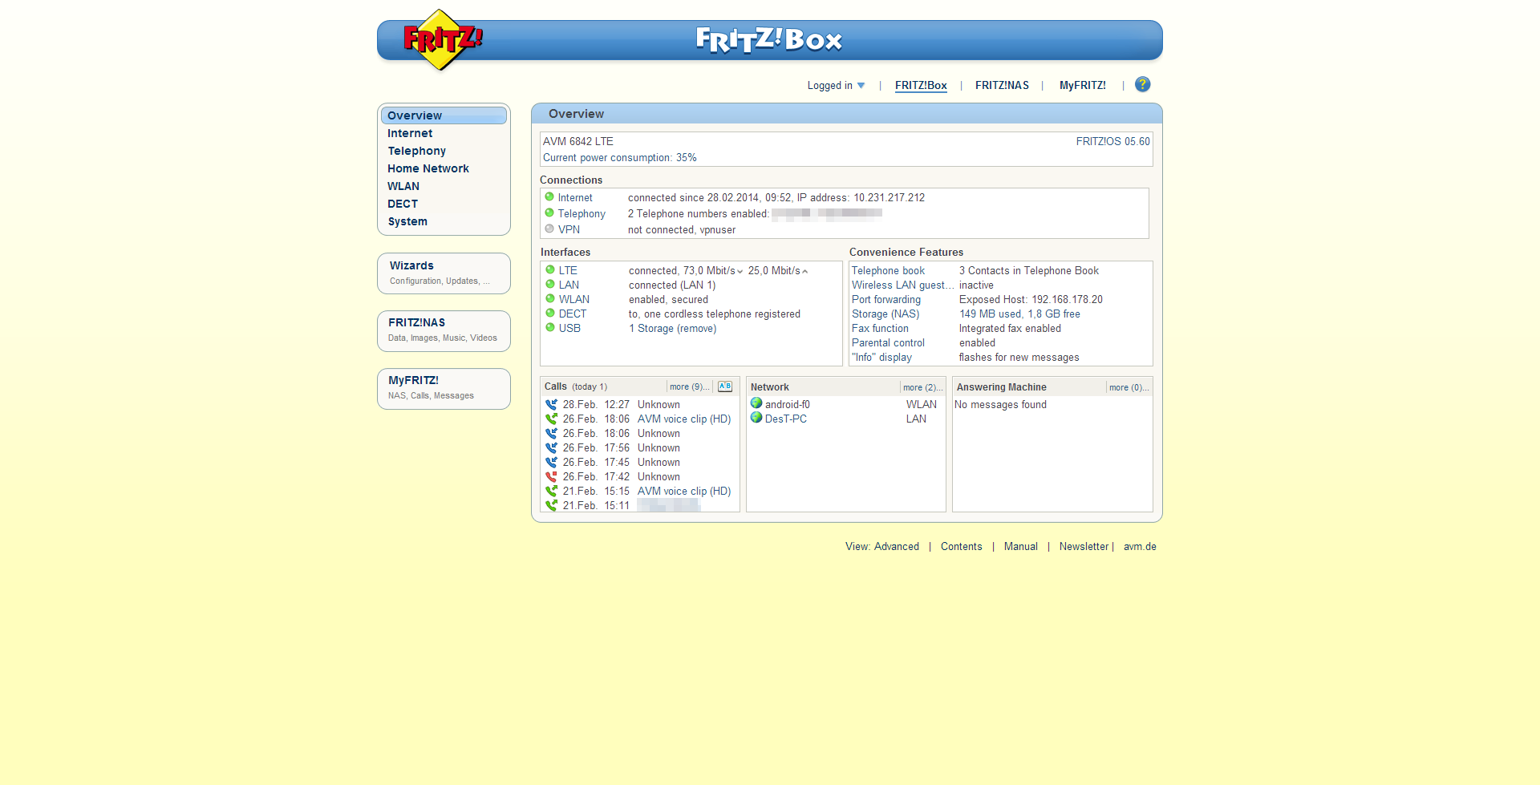Open the android-f0 network device
The height and width of the screenshot is (785, 1540).
(x=787, y=405)
